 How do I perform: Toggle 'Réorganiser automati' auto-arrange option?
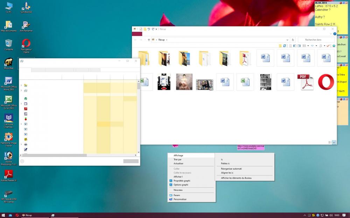(231, 169)
